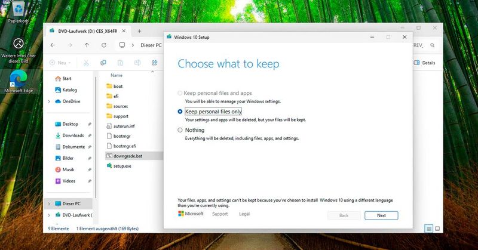Select the setup.exe file

click(x=119, y=166)
